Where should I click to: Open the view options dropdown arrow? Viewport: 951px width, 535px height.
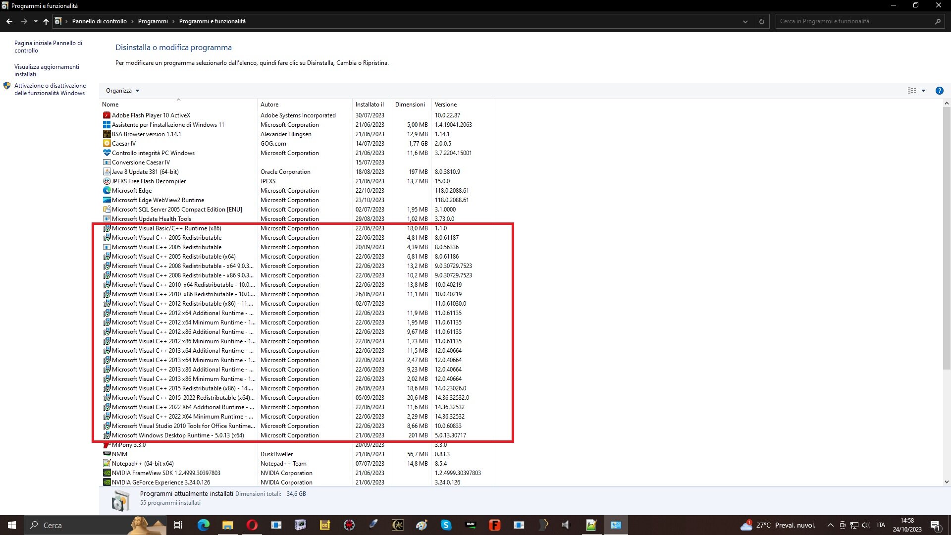(924, 90)
